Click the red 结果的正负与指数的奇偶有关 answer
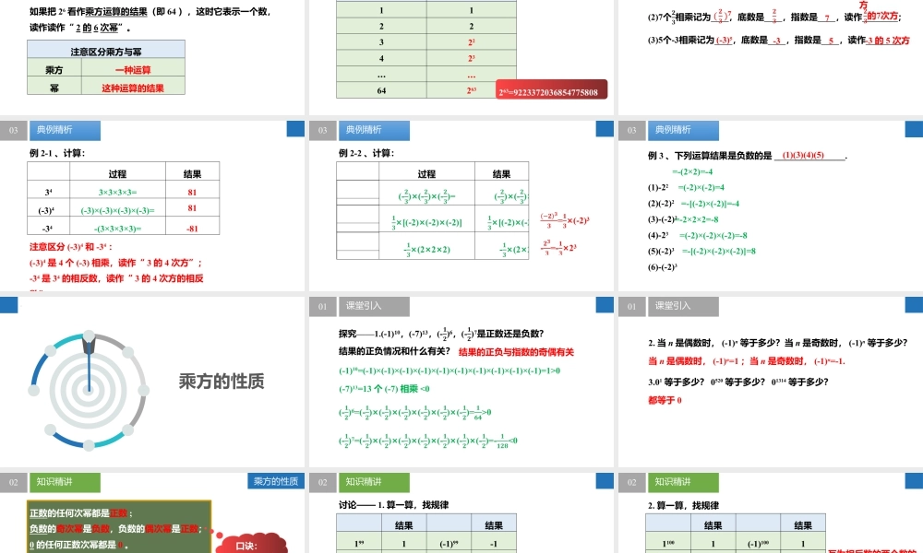 click(516, 352)
